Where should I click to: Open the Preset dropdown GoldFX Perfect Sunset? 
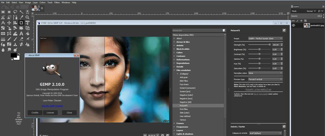[x=265, y=38]
